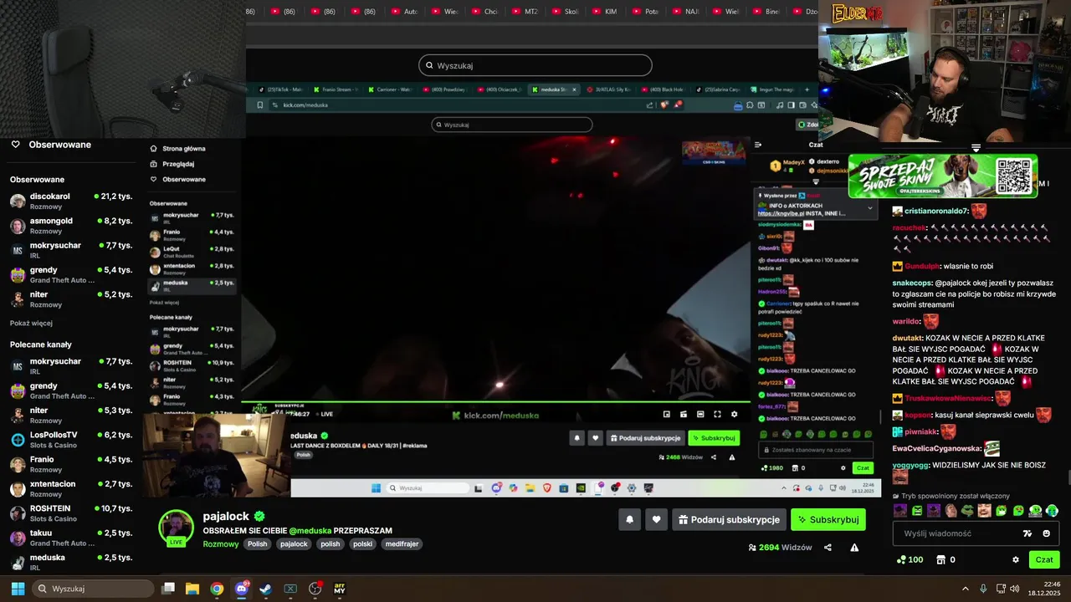Click Windows taskbar Wyszukaj search box
1071x602 pixels.
[x=94, y=589]
